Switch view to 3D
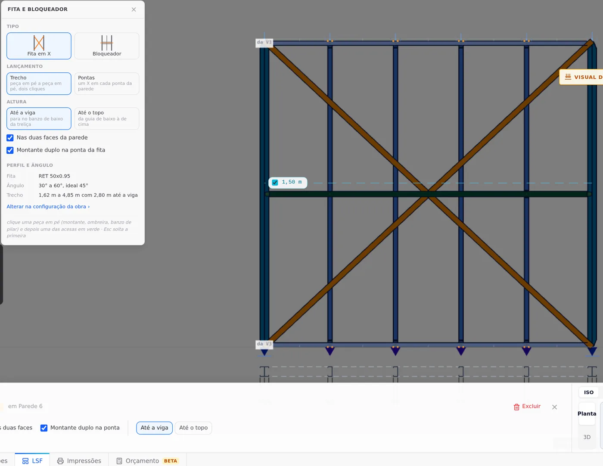The image size is (603, 466). pyautogui.click(x=587, y=437)
